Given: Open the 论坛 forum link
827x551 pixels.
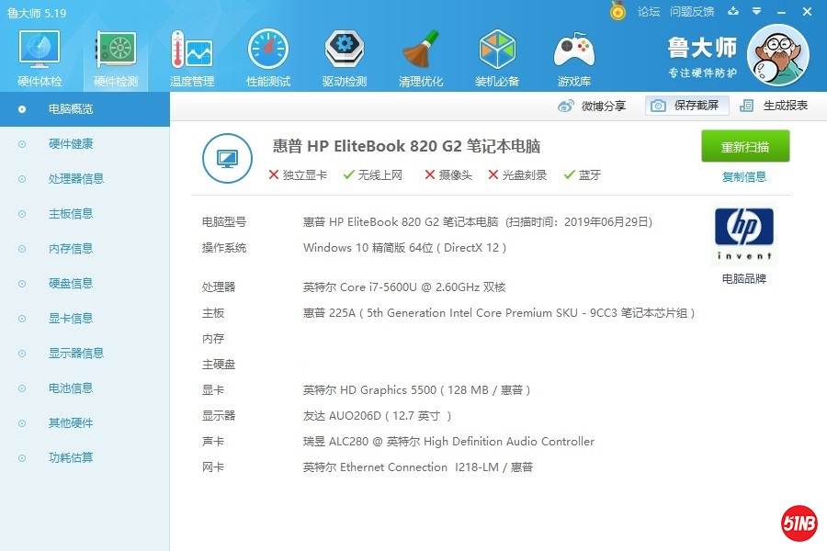Looking at the screenshot, I should click(x=649, y=12).
